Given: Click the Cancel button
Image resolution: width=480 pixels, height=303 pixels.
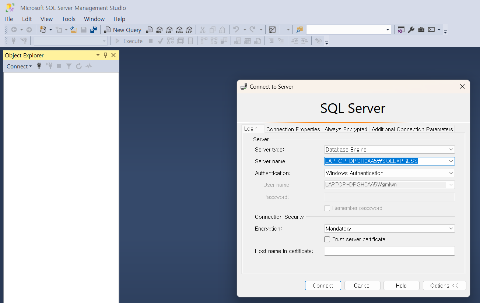Looking at the screenshot, I should pyautogui.click(x=362, y=286).
